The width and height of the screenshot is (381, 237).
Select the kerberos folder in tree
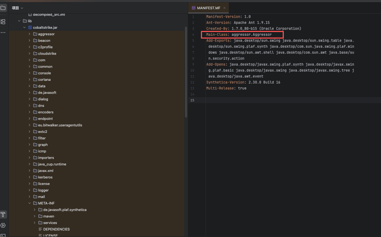[x=45, y=177]
